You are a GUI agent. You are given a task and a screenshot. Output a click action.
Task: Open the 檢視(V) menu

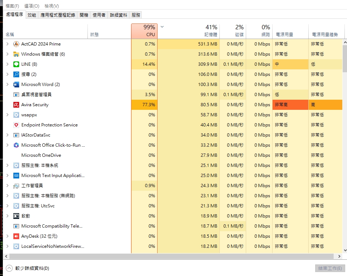[x=52, y=6]
